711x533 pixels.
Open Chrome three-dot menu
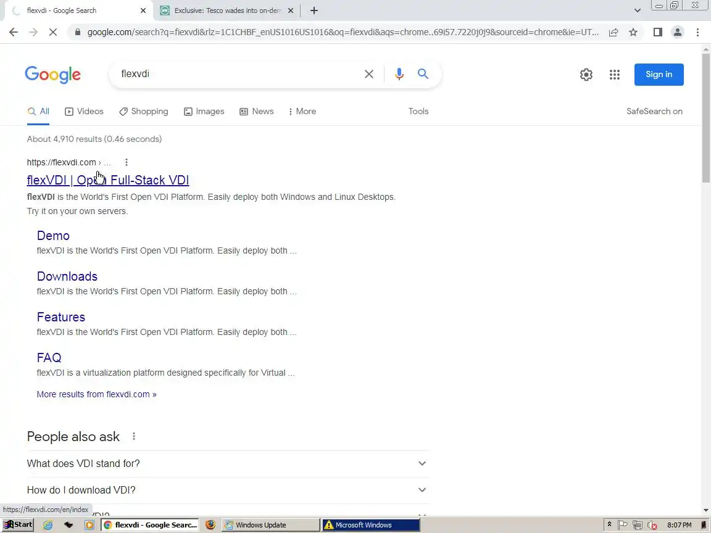tap(697, 32)
